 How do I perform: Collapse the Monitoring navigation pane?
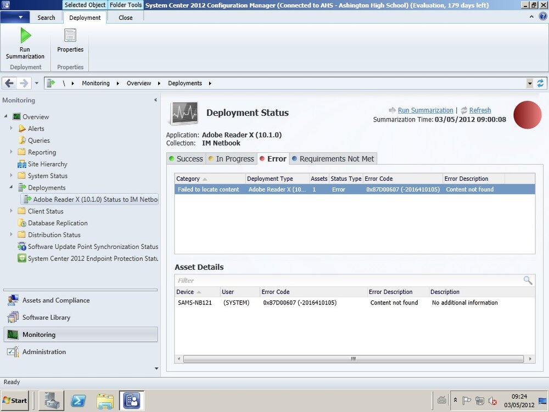[x=156, y=100]
